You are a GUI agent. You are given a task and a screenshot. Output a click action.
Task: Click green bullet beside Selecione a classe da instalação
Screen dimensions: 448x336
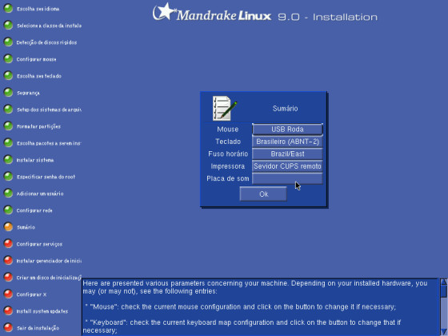8,25
